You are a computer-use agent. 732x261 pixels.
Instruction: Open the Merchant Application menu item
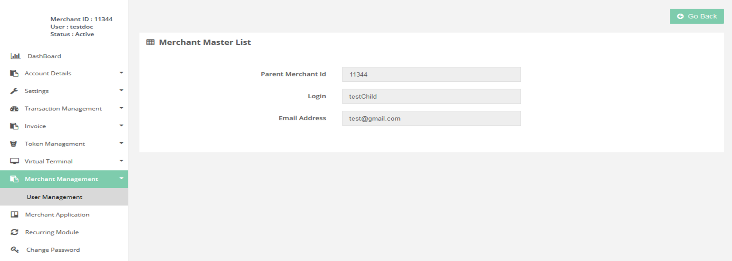pyautogui.click(x=57, y=215)
